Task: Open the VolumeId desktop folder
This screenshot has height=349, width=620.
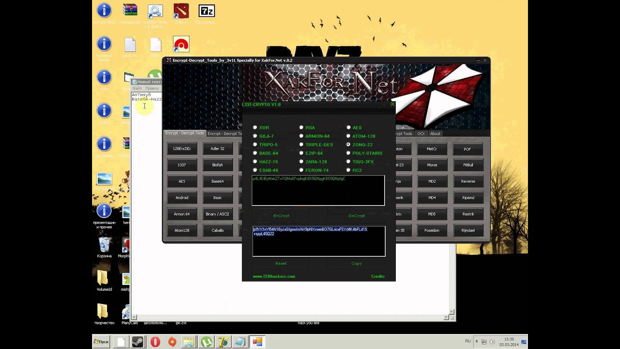Action: [104, 281]
